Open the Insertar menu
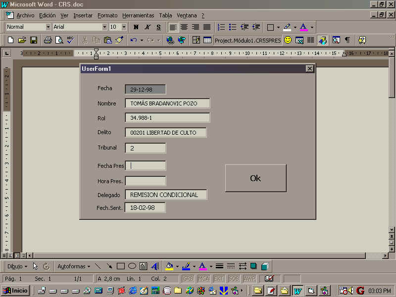The image size is (396, 297). tap(83, 15)
